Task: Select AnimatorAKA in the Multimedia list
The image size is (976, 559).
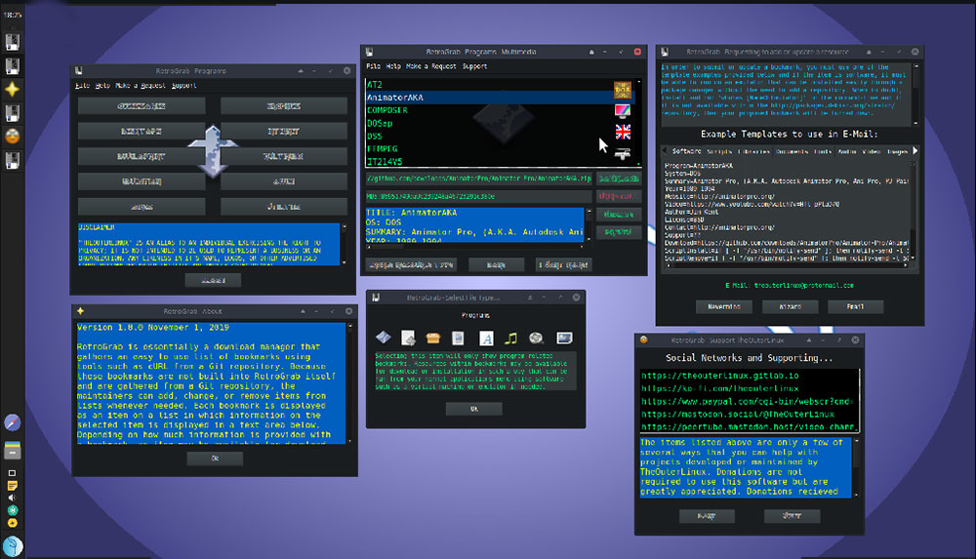Action: point(489,98)
